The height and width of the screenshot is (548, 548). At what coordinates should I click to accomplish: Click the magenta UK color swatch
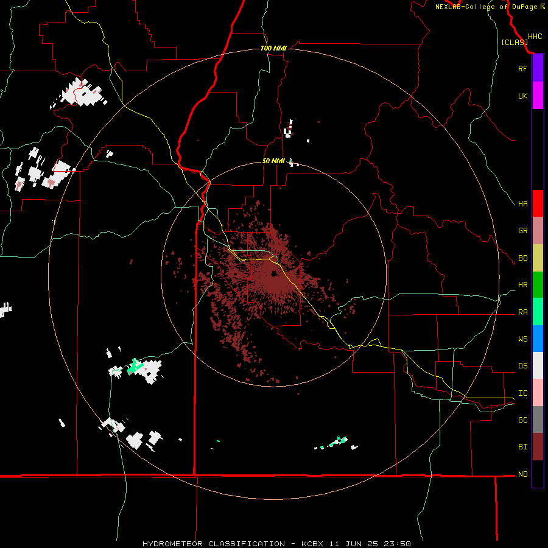pos(538,96)
